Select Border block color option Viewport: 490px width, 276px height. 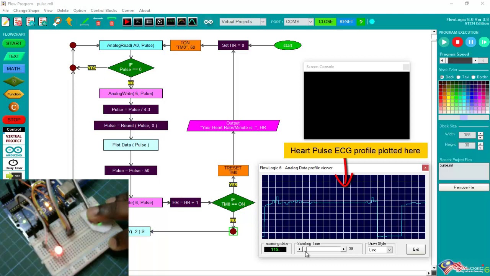474,77
